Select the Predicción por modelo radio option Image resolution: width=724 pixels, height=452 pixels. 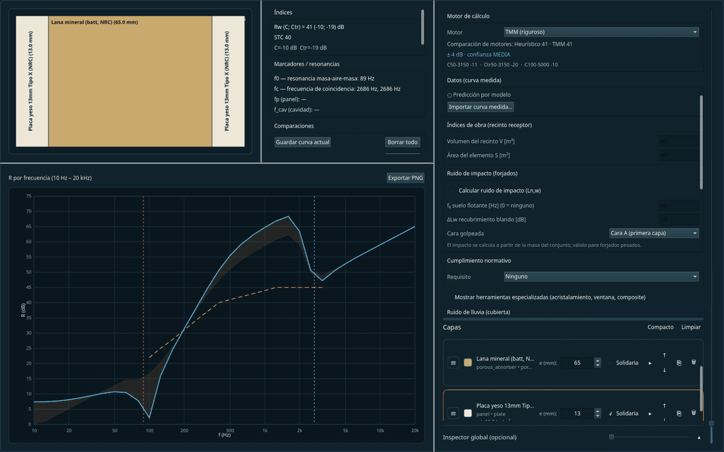click(449, 95)
